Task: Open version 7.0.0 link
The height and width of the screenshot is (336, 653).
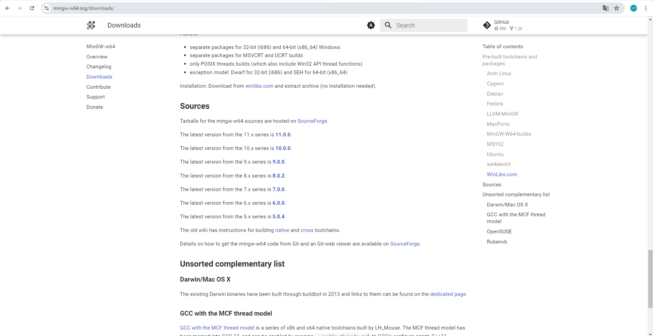Action: [x=278, y=189]
